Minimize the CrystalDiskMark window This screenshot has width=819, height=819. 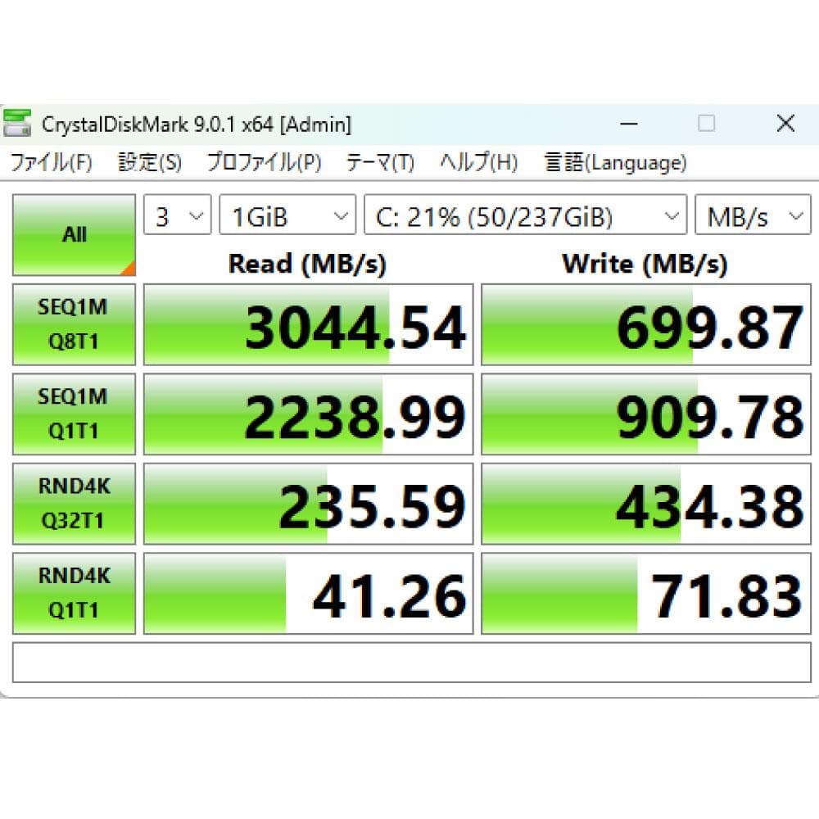tap(628, 124)
